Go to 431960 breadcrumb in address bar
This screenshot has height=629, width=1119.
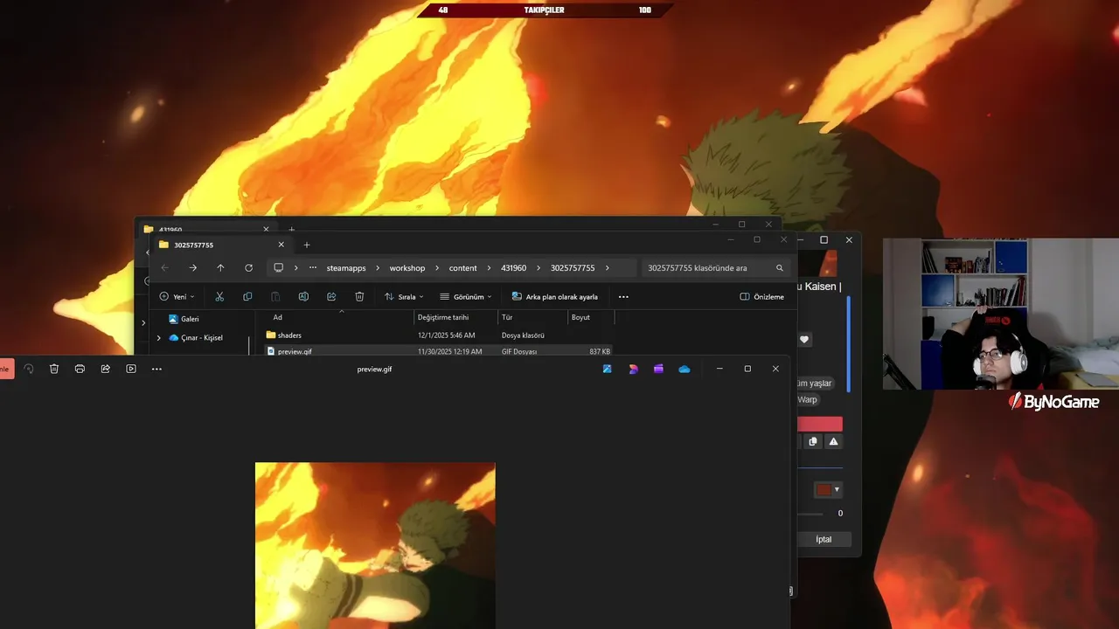514,268
